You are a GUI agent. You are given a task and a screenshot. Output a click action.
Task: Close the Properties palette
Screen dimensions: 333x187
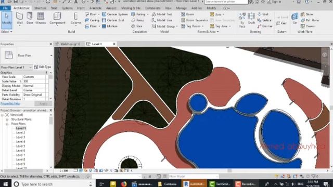click(x=51, y=44)
